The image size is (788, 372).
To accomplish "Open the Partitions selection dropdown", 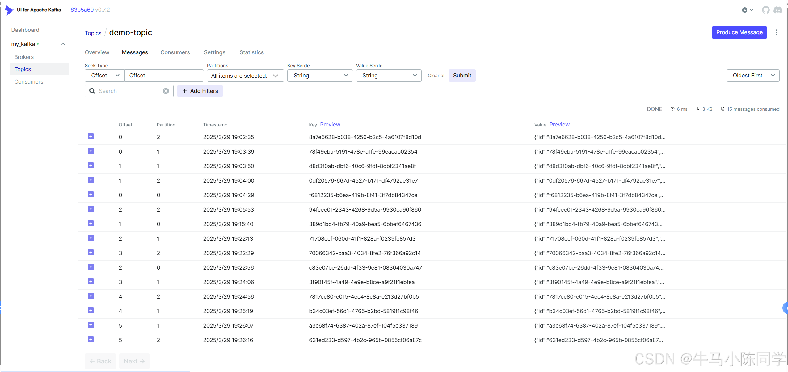I will coord(245,76).
